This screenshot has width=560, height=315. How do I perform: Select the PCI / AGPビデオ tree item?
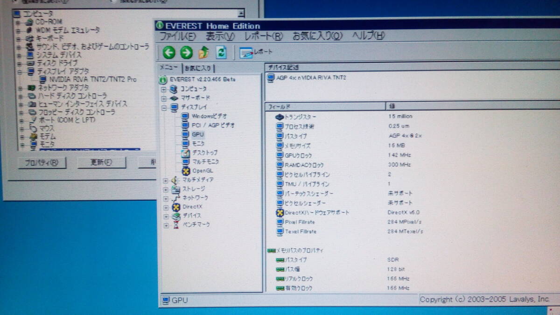pos(213,125)
